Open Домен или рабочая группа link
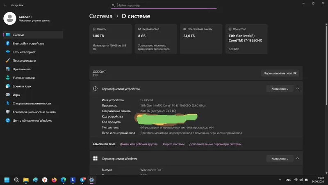 click(139, 144)
